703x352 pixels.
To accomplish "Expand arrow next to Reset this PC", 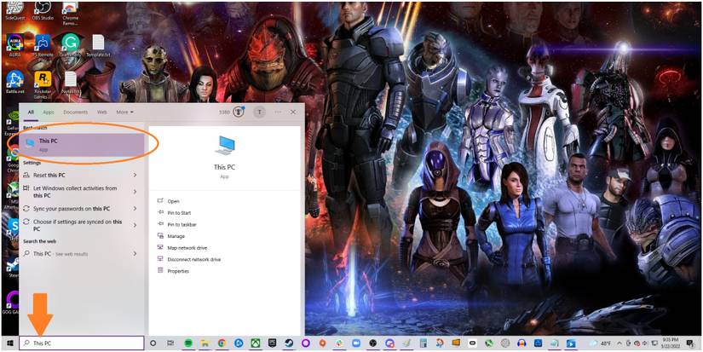I will [x=135, y=175].
